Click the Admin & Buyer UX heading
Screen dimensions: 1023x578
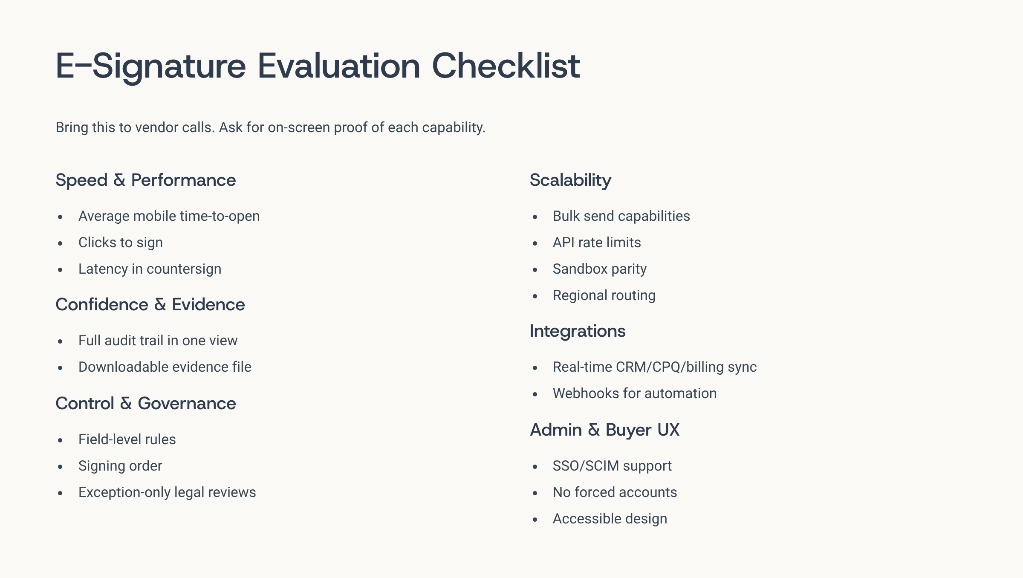coord(604,430)
